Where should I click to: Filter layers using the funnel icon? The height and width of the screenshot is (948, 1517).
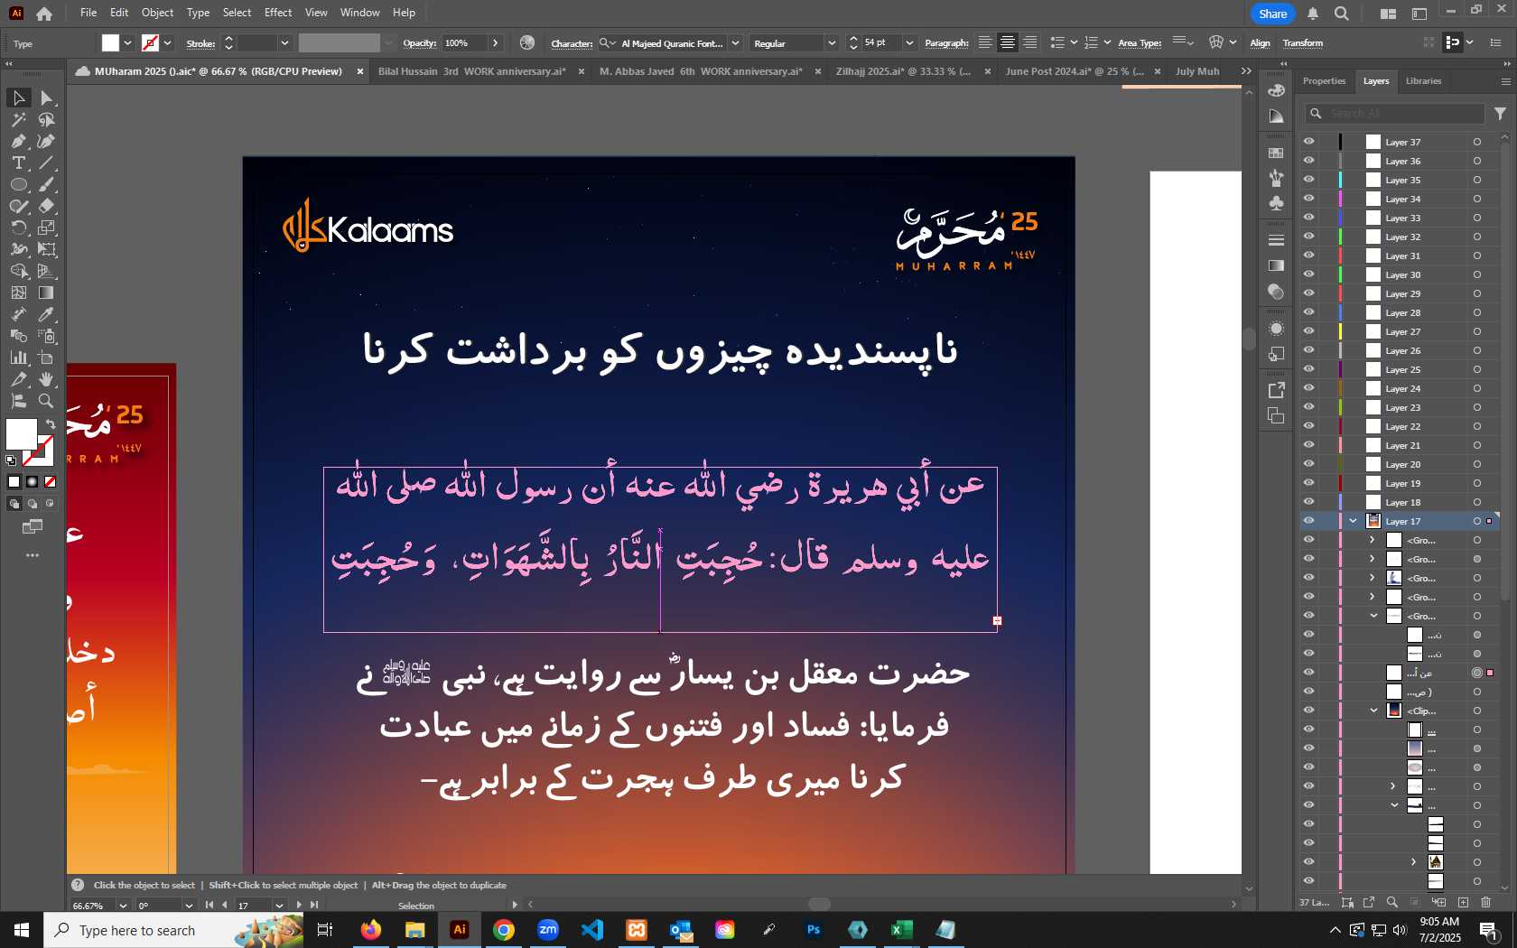pyautogui.click(x=1500, y=114)
